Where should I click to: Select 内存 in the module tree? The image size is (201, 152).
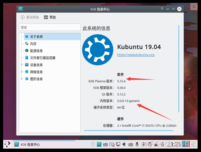point(33,44)
